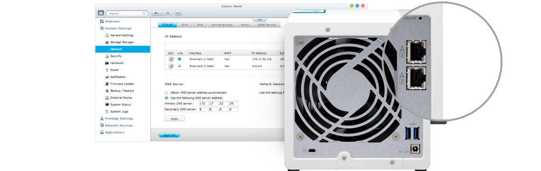
Task: Click the Backup / Restore icon
Action: tap(107, 91)
